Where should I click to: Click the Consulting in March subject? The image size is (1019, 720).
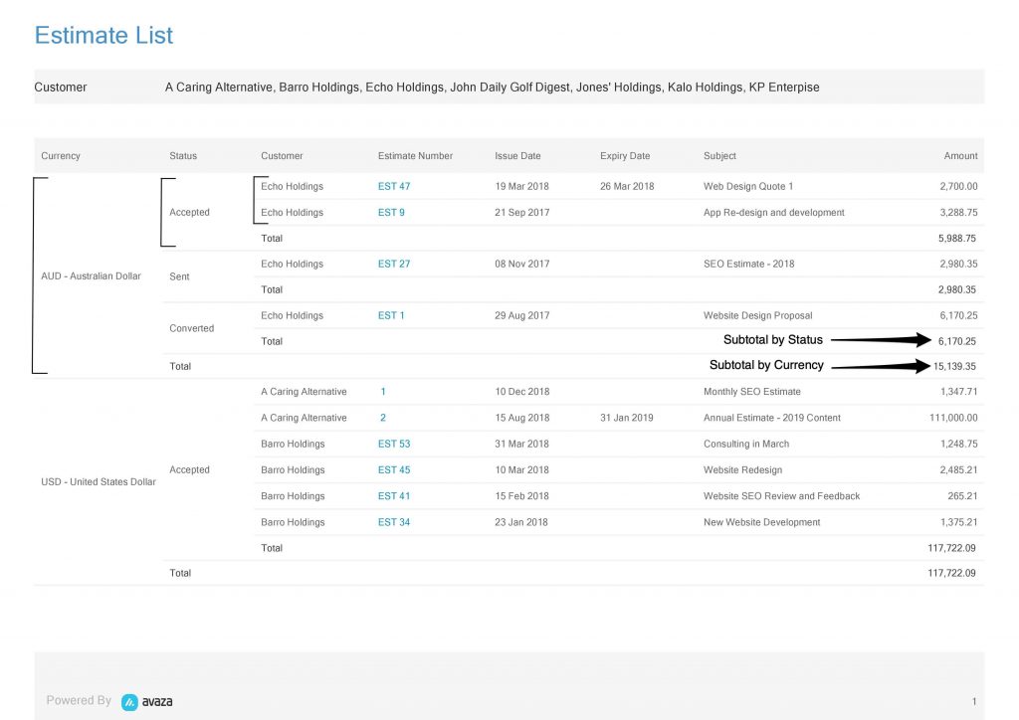(x=746, y=445)
